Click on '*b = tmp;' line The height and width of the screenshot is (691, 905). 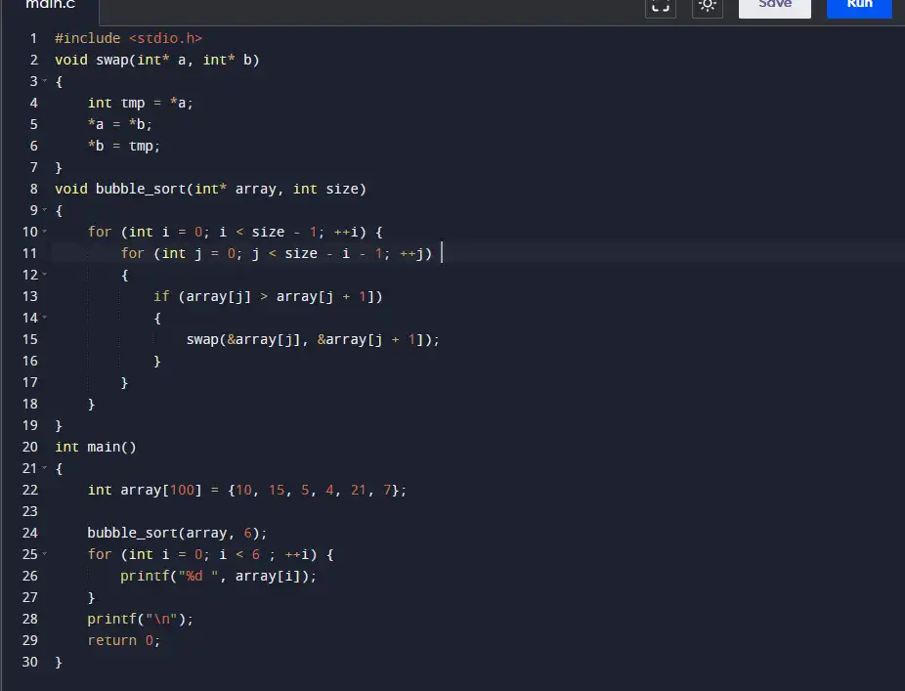(x=123, y=146)
